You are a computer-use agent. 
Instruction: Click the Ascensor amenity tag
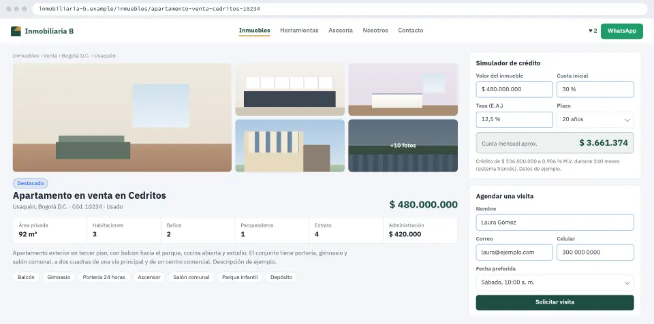(149, 277)
